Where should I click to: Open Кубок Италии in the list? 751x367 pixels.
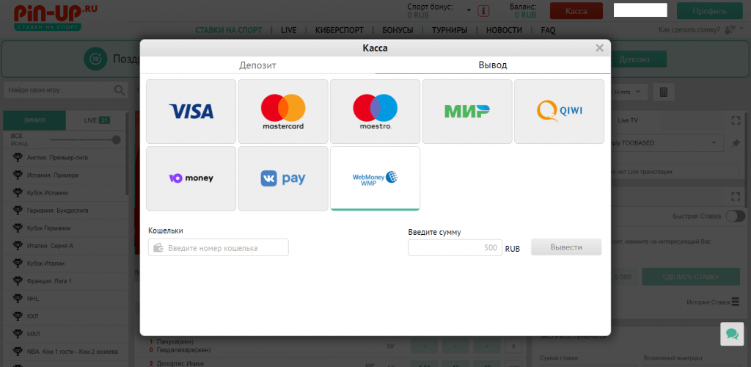[x=65, y=263]
